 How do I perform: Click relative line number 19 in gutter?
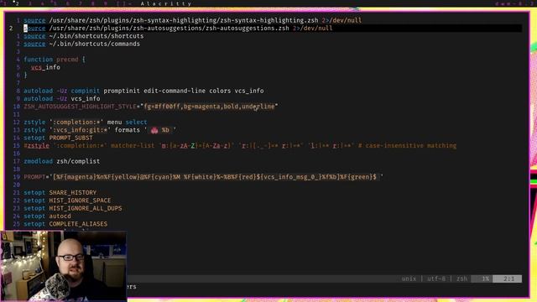(x=17, y=177)
